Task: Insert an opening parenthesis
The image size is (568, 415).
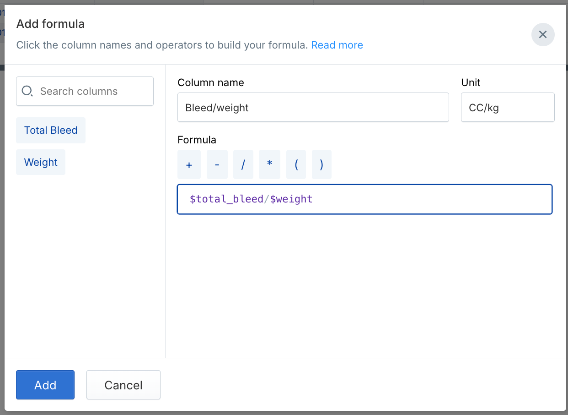Action: click(296, 165)
